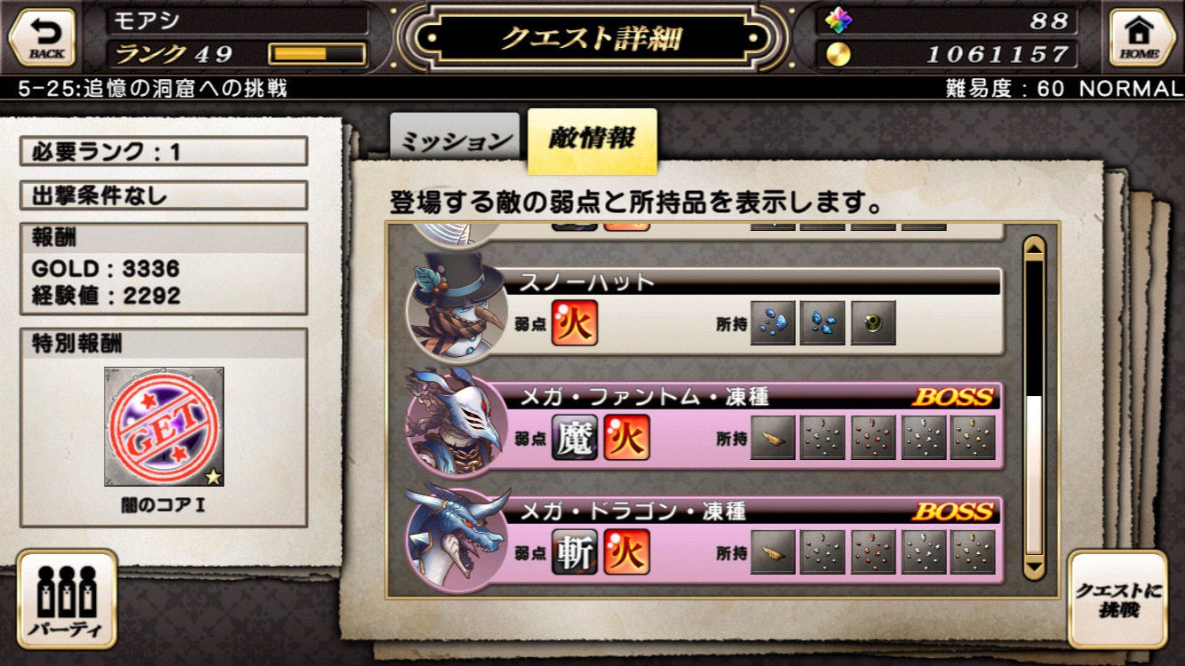Tap the rank experience progress bar

point(317,54)
